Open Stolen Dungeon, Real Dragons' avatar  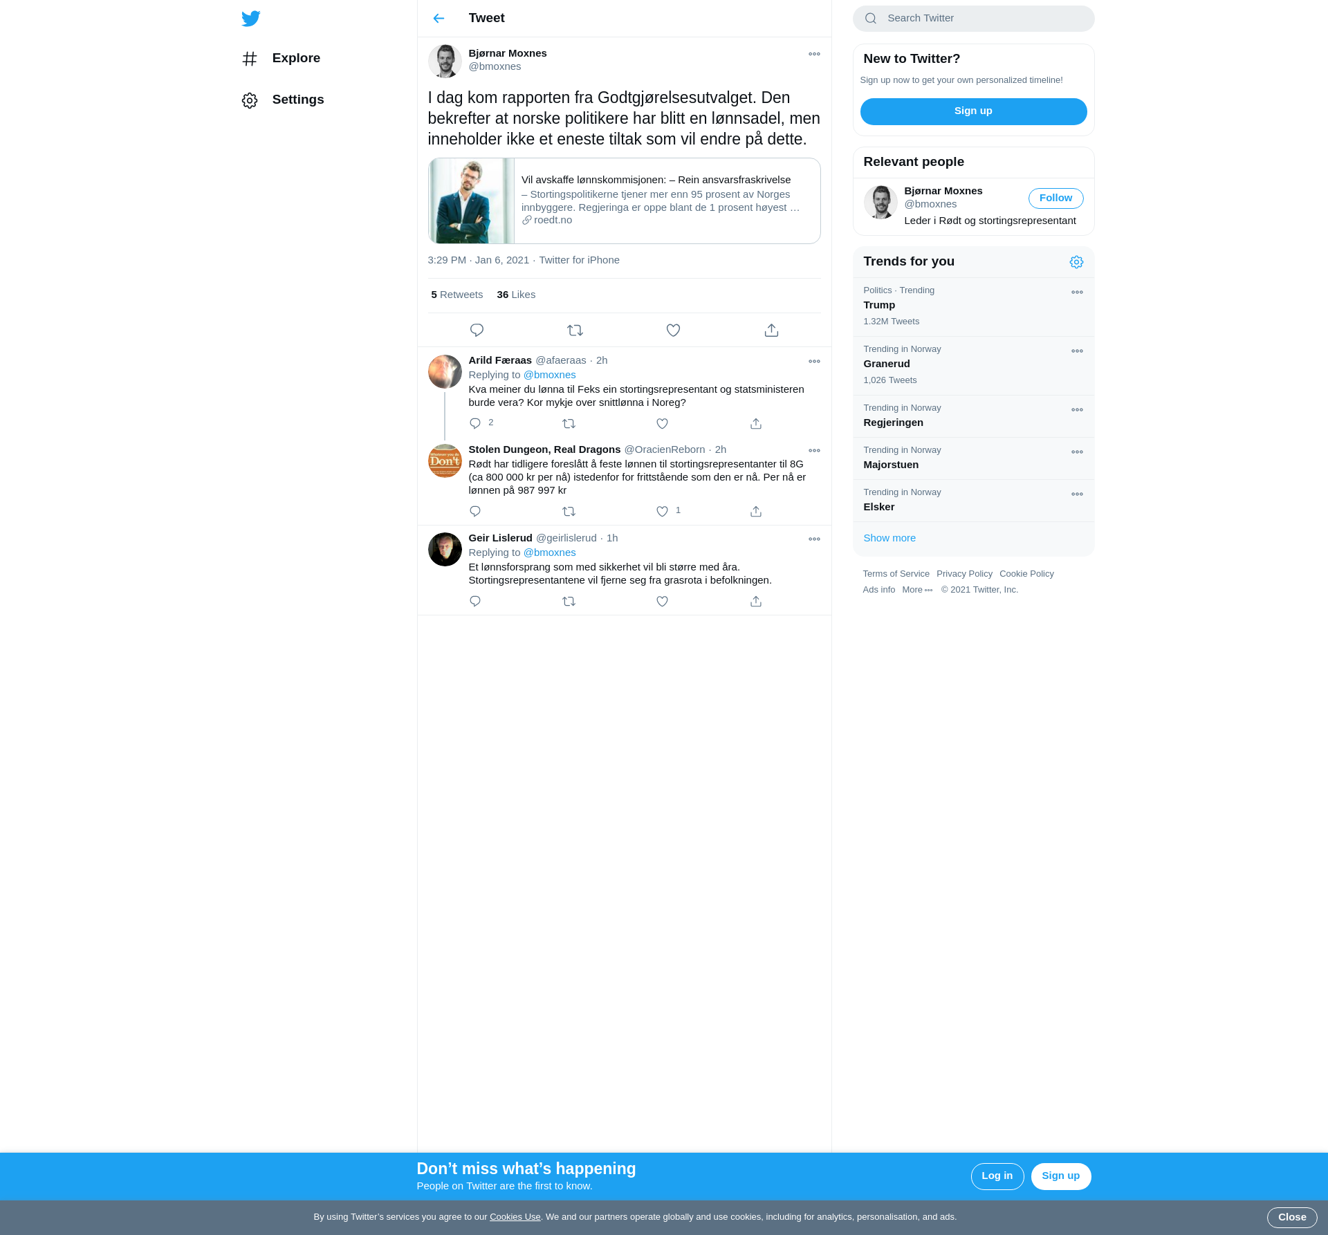[445, 461]
